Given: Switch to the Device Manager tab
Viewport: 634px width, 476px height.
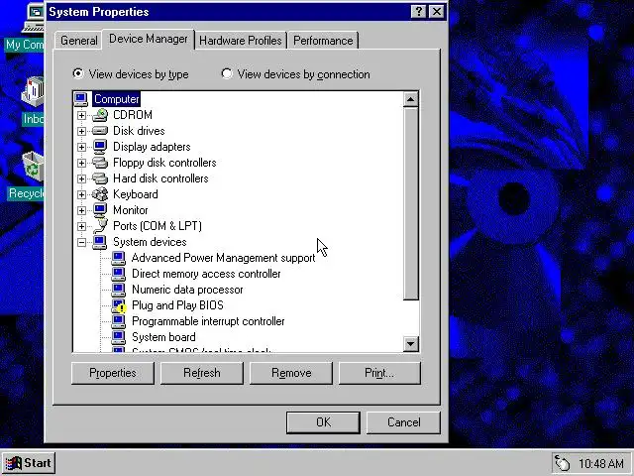Looking at the screenshot, I should tap(149, 39).
